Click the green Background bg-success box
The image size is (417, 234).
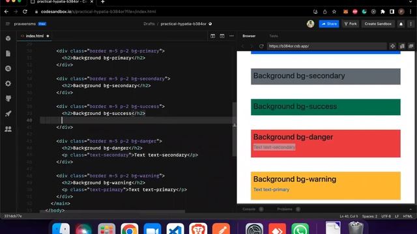[326, 107]
